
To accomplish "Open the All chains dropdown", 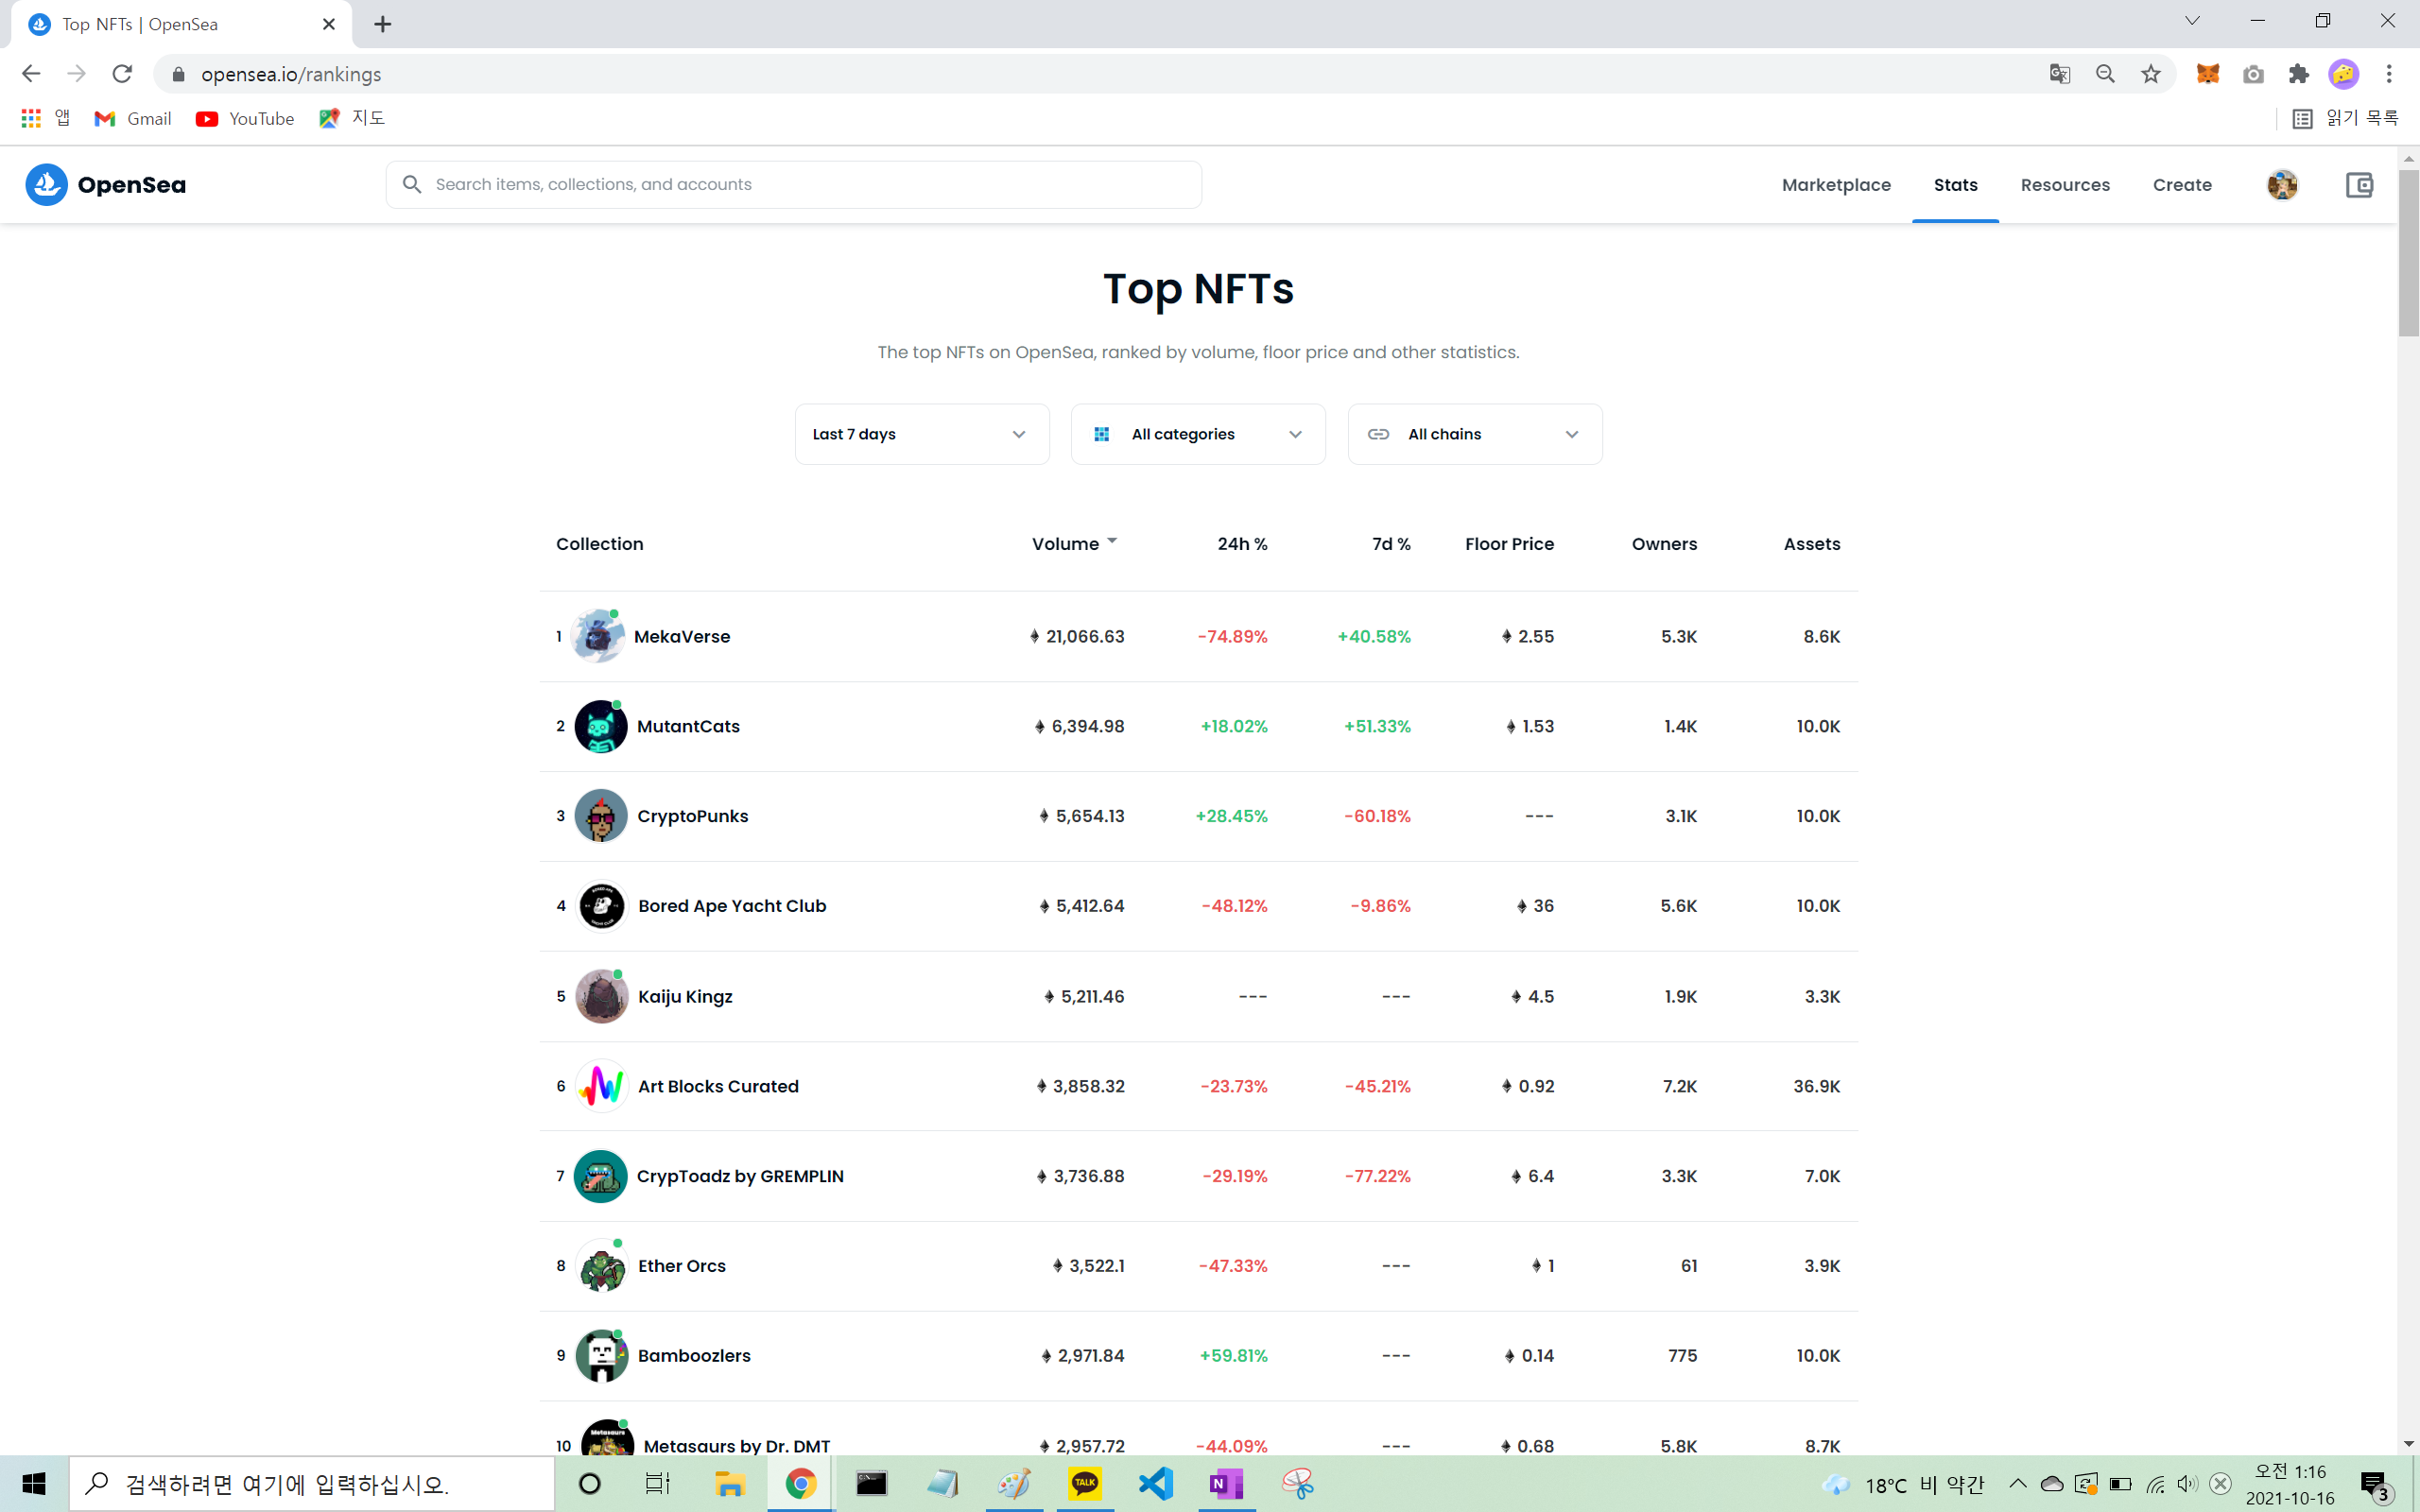I will tap(1474, 434).
